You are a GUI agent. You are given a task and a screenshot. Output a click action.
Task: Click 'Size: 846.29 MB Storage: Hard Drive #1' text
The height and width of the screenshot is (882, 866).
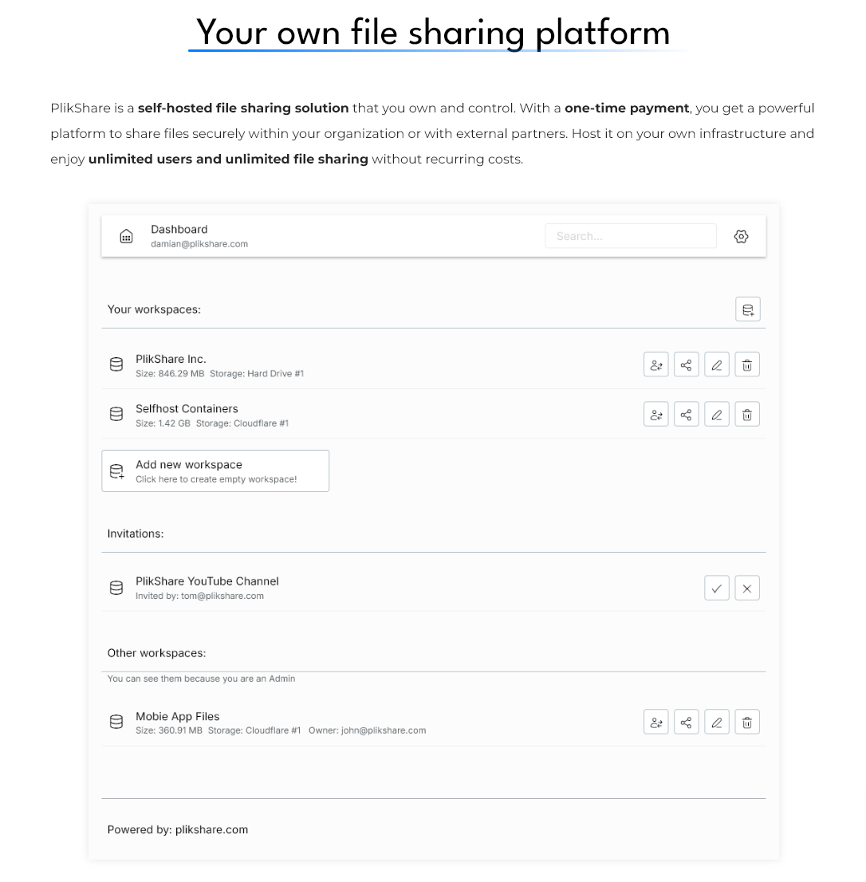pyautogui.click(x=220, y=373)
